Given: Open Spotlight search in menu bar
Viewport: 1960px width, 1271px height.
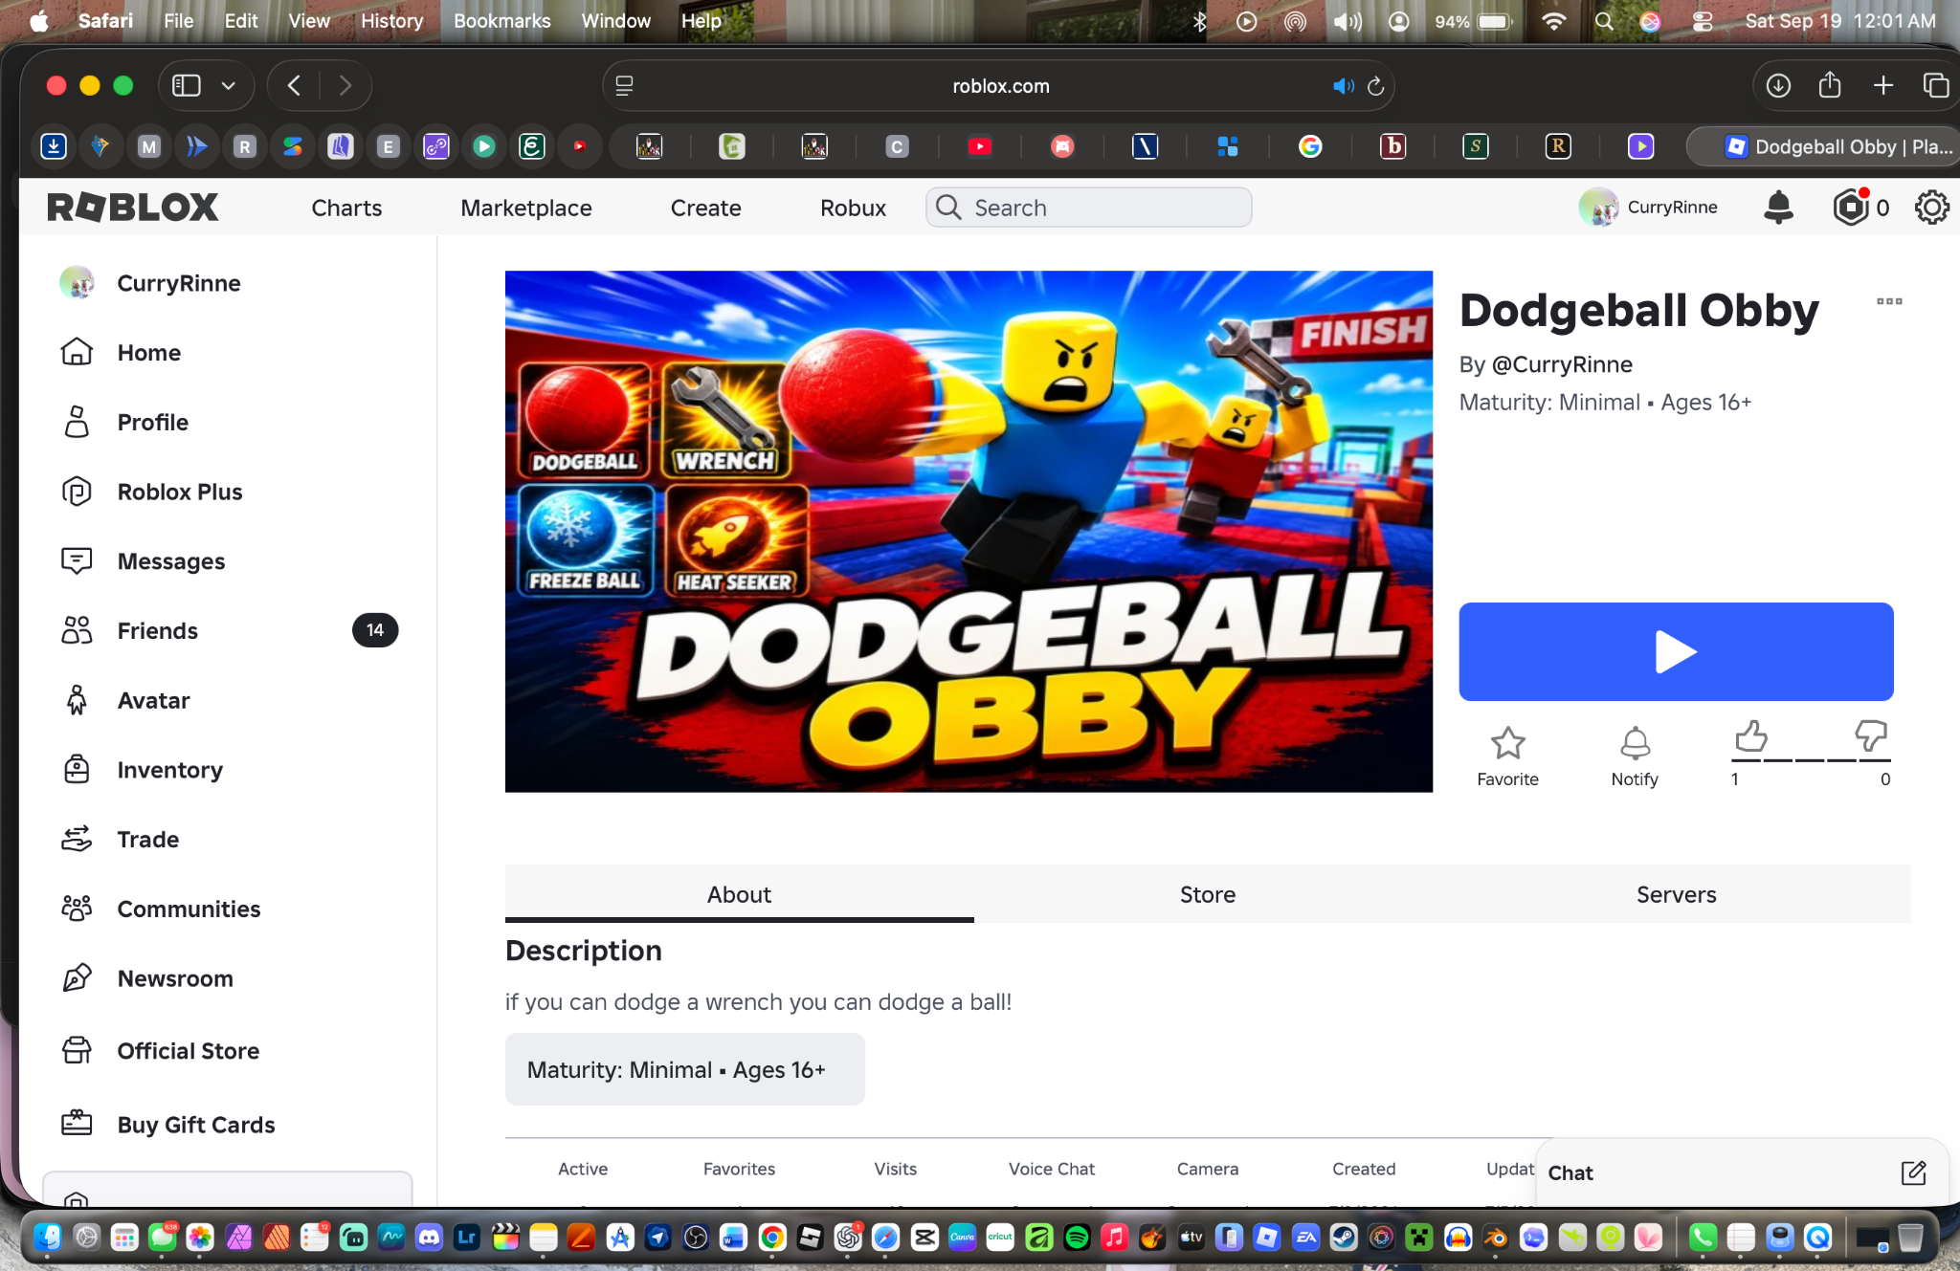Looking at the screenshot, I should point(1604,21).
